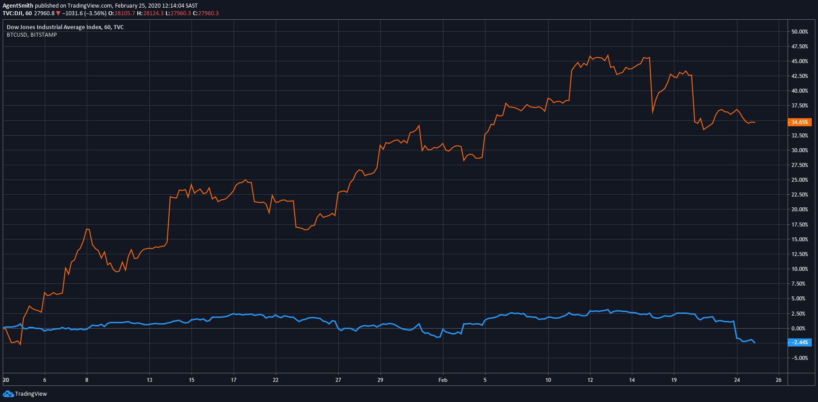Click the 30.00% axis label
Viewport: 818px width, 402px height.
[800, 150]
